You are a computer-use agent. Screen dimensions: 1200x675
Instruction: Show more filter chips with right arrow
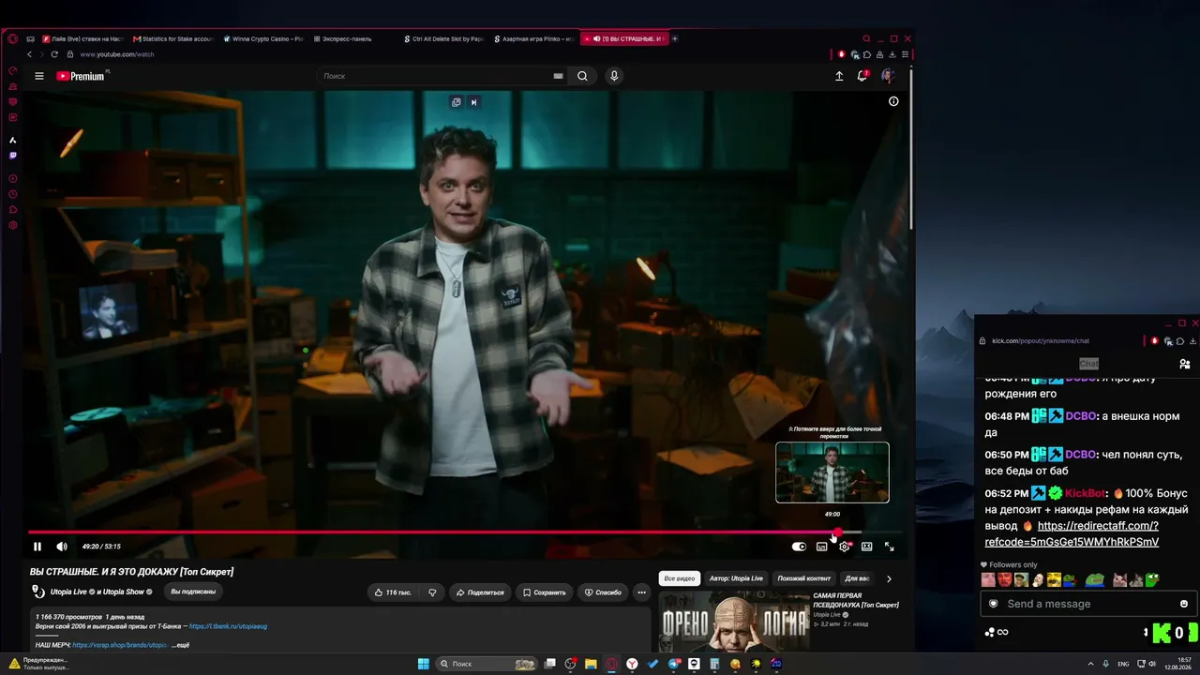tap(889, 578)
